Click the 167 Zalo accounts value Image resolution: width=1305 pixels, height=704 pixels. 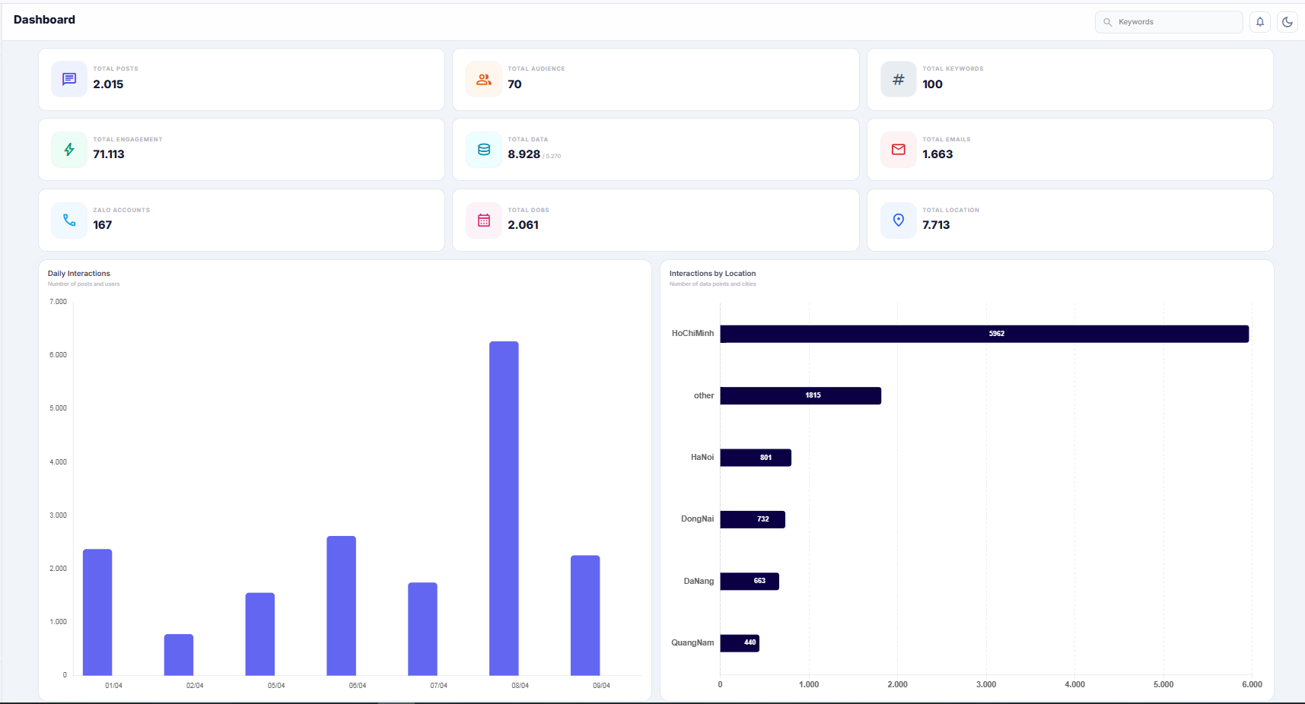pyautogui.click(x=103, y=225)
